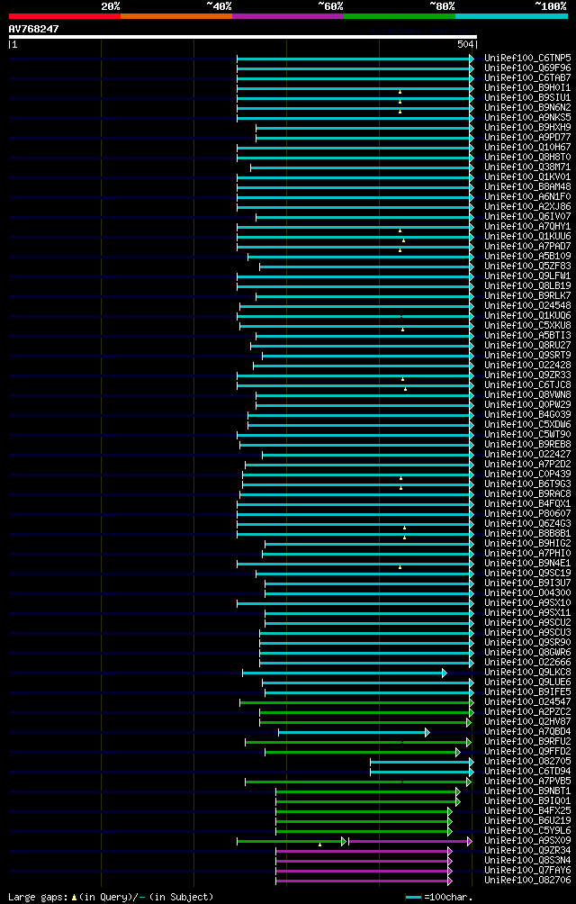576x904 pixels.
Task: Select the UniRef100_Q8GWR6 label
Action: 527,654
